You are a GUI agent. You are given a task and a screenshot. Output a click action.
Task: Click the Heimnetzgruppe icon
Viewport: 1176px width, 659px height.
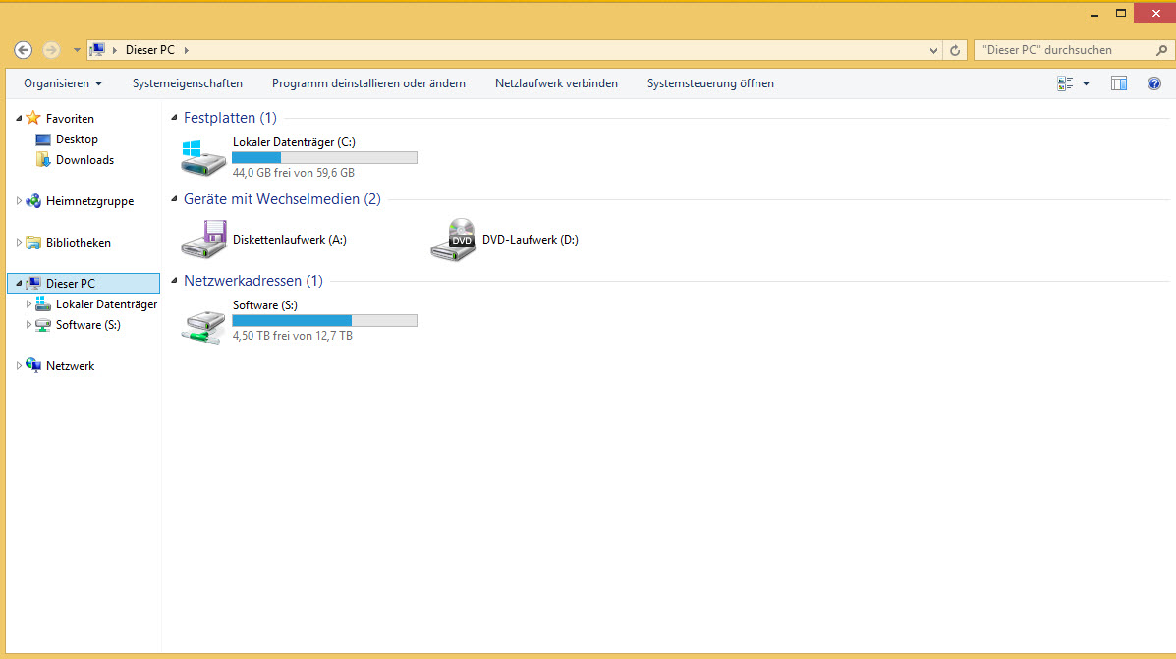(x=33, y=201)
